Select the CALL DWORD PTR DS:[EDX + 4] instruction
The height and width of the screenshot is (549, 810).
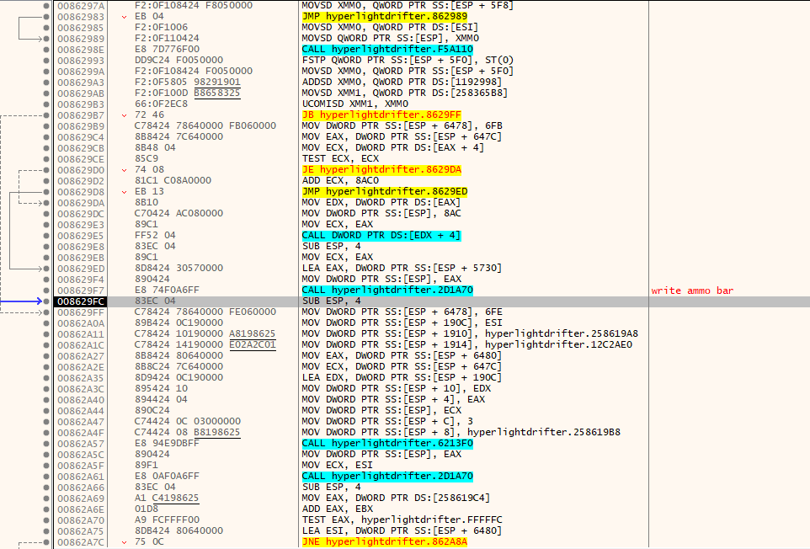pos(381,236)
